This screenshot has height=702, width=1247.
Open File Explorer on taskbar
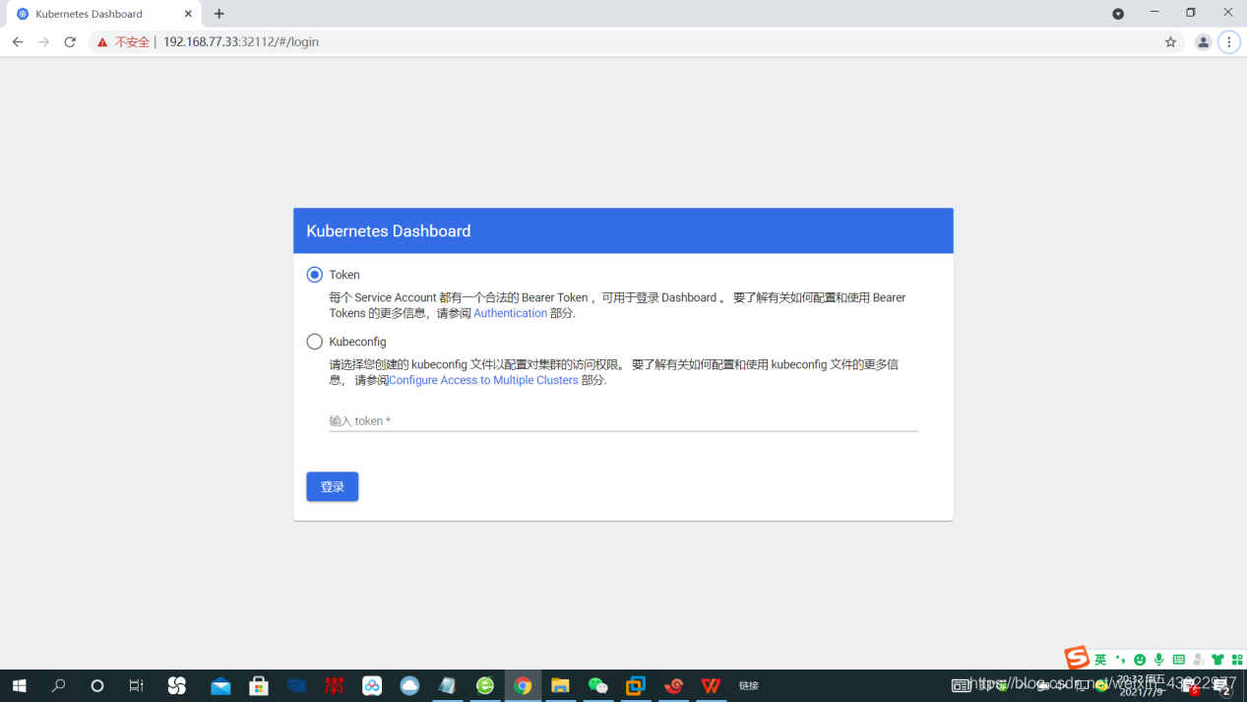coord(560,685)
